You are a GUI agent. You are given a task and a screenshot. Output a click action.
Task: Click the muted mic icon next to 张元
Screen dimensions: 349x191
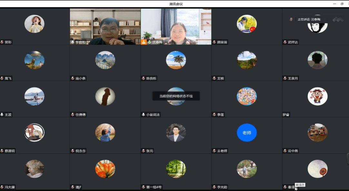point(144,151)
